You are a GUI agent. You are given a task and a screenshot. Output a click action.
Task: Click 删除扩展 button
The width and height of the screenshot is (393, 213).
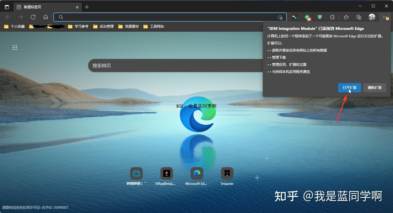pos(375,88)
